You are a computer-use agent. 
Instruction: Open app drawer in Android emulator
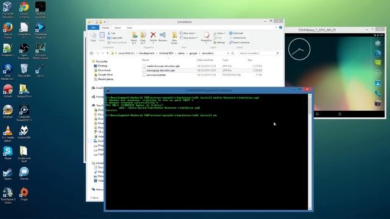tap(378, 73)
